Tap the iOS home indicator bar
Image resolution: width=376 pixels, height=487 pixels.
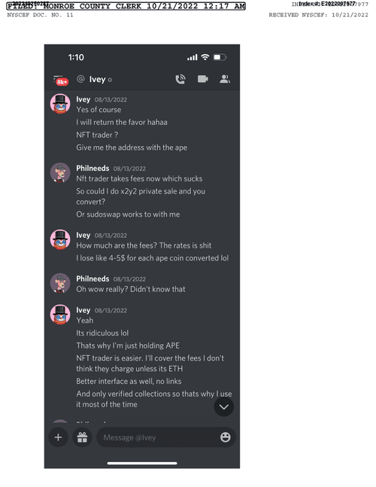click(142, 463)
